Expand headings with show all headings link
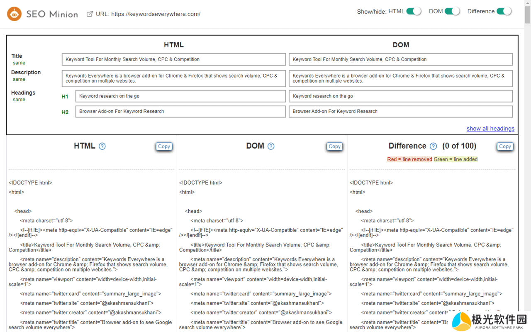This screenshot has width=531, height=332. (x=490, y=129)
